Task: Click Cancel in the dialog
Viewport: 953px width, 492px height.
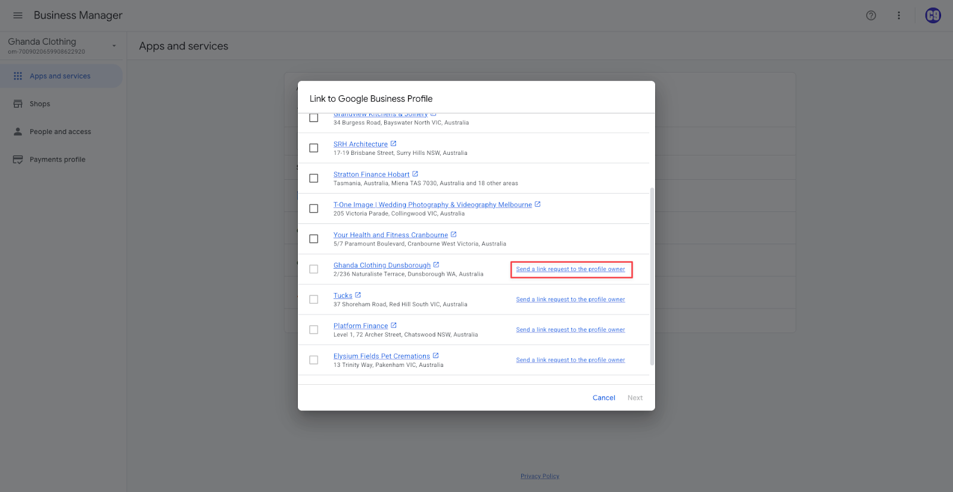Action: [603, 398]
